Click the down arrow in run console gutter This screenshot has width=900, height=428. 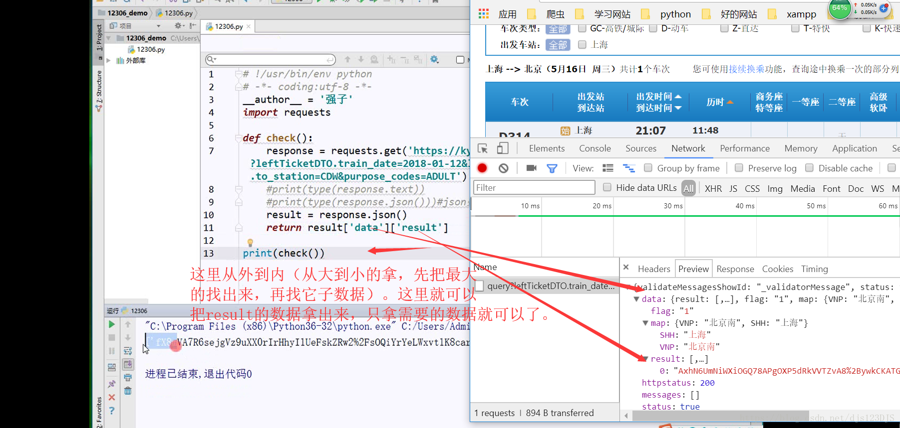128,338
